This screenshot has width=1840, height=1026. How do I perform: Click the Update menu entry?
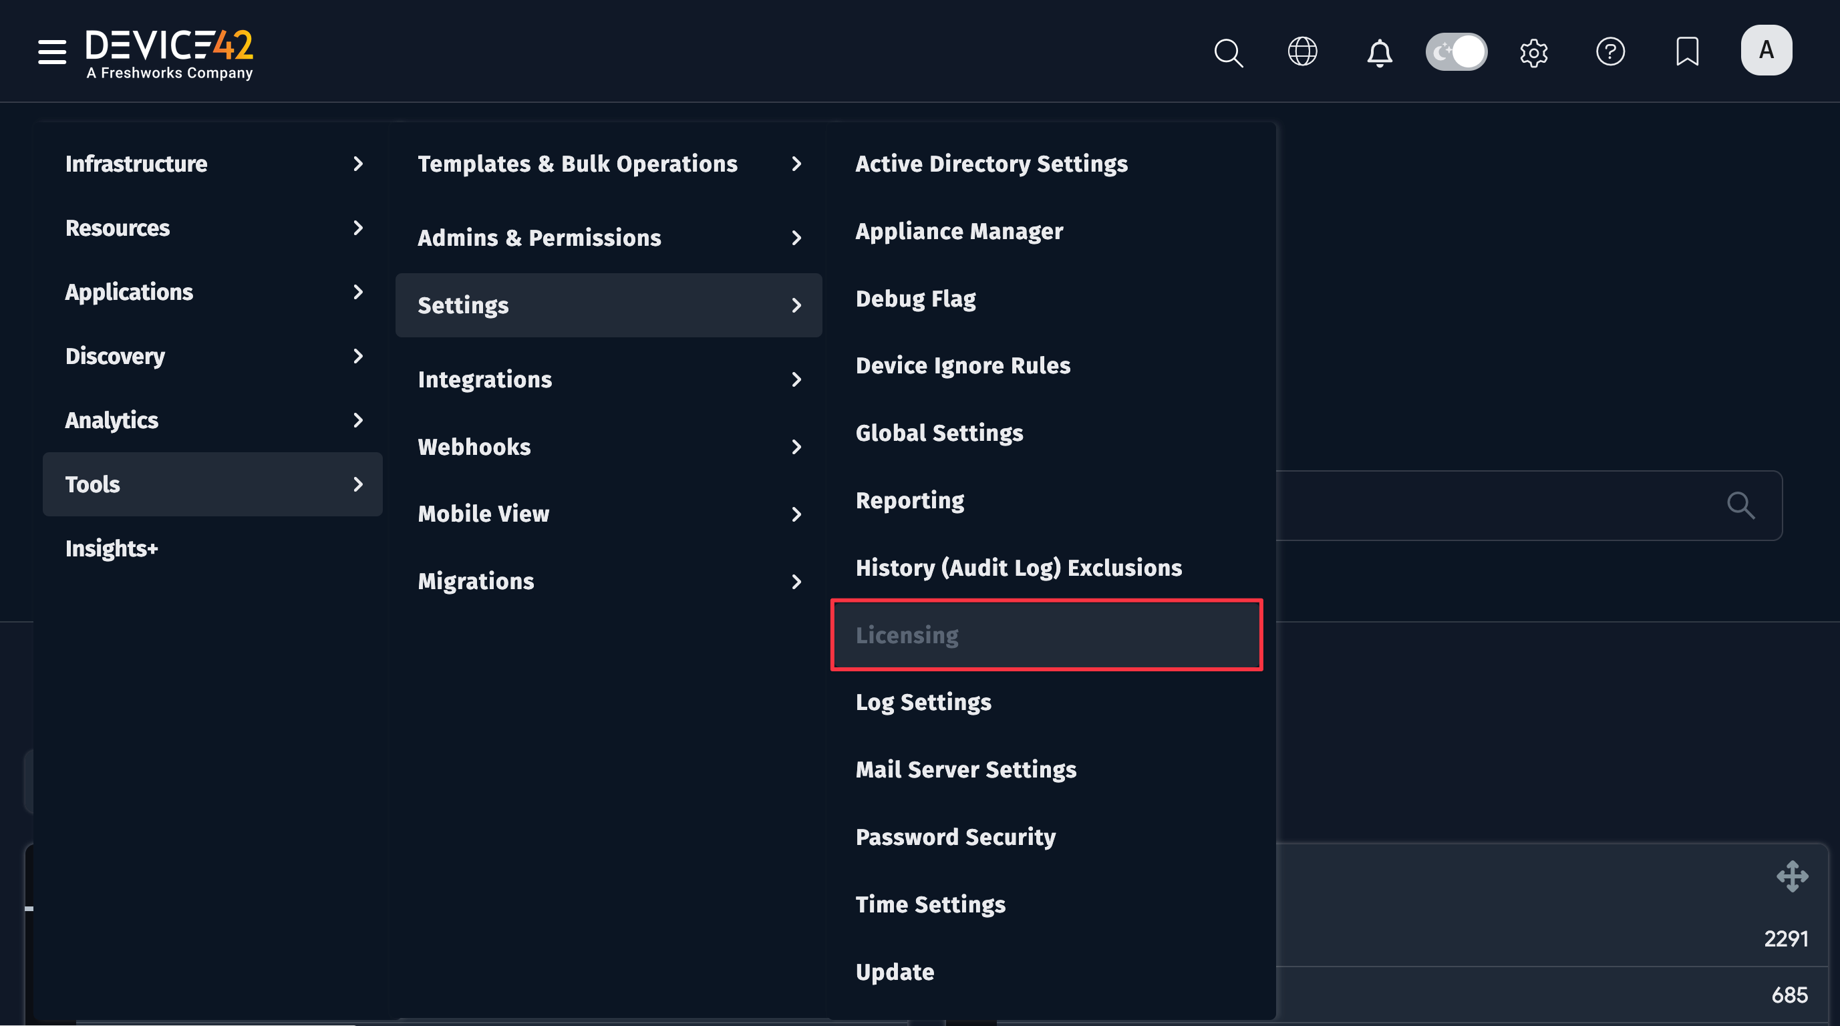pyautogui.click(x=895, y=971)
